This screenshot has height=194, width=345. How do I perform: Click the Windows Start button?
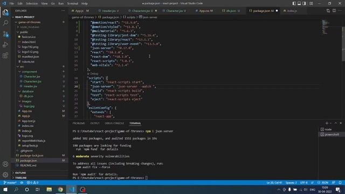coord(5,189)
